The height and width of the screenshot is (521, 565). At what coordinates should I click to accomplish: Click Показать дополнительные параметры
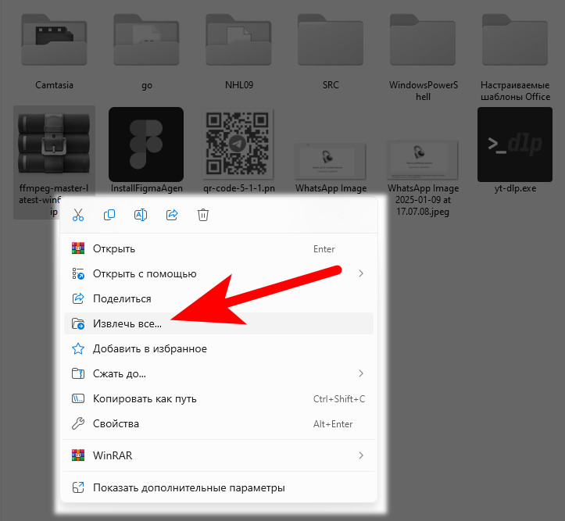pos(188,488)
